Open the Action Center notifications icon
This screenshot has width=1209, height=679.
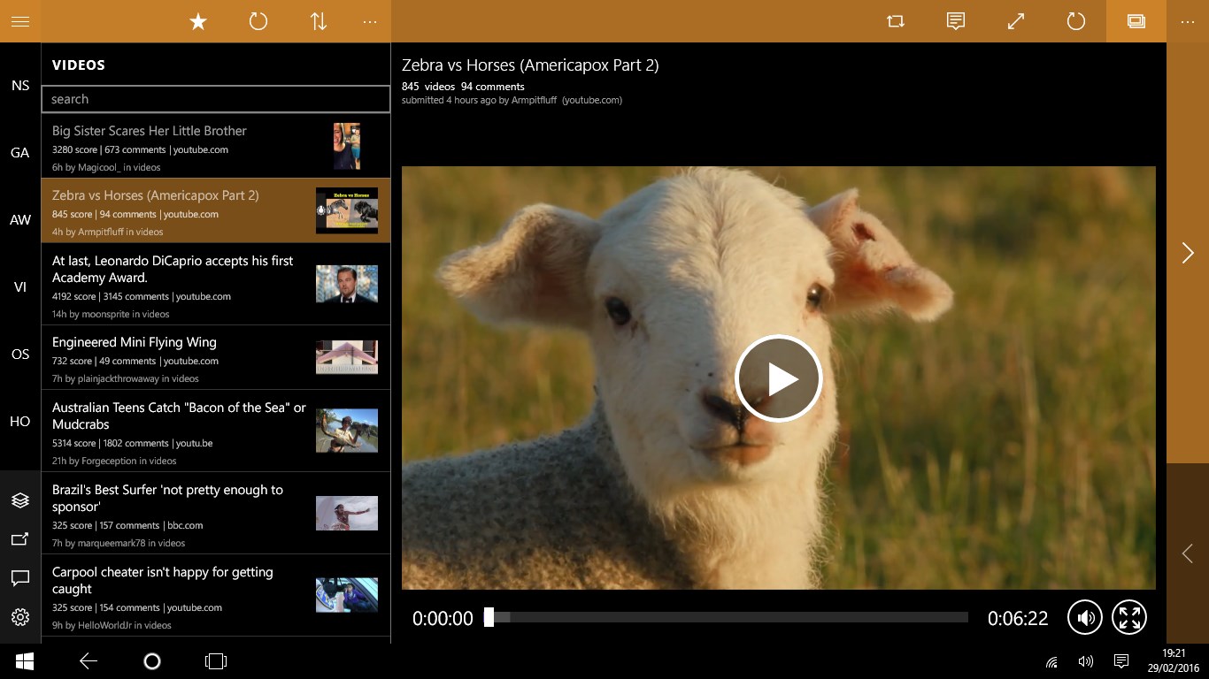pos(1121,661)
